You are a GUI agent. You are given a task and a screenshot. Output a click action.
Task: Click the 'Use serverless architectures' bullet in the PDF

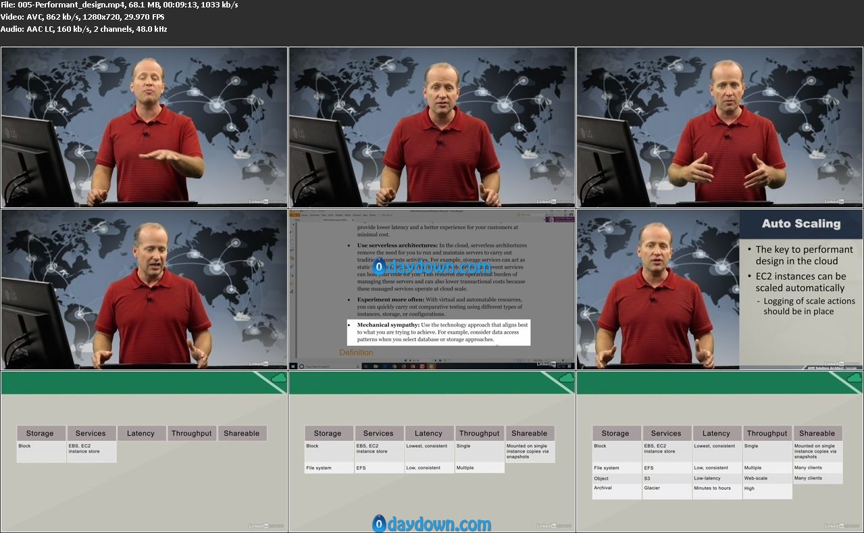pyautogui.click(x=439, y=267)
